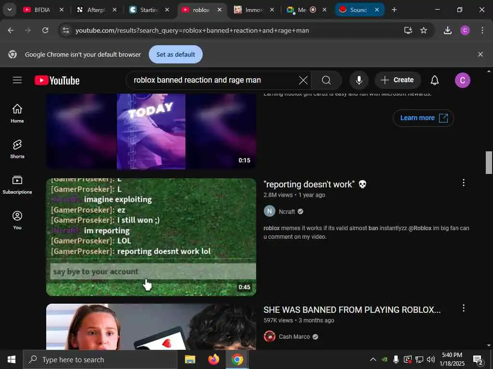Viewport: 493px width, 369px height.
Task: Open the You page in sidebar
Action: tap(17, 220)
